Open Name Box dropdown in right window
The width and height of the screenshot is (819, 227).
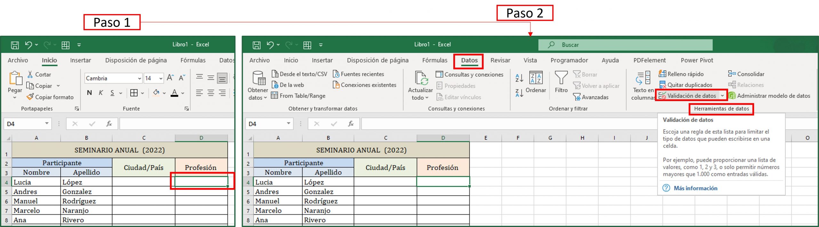point(289,123)
